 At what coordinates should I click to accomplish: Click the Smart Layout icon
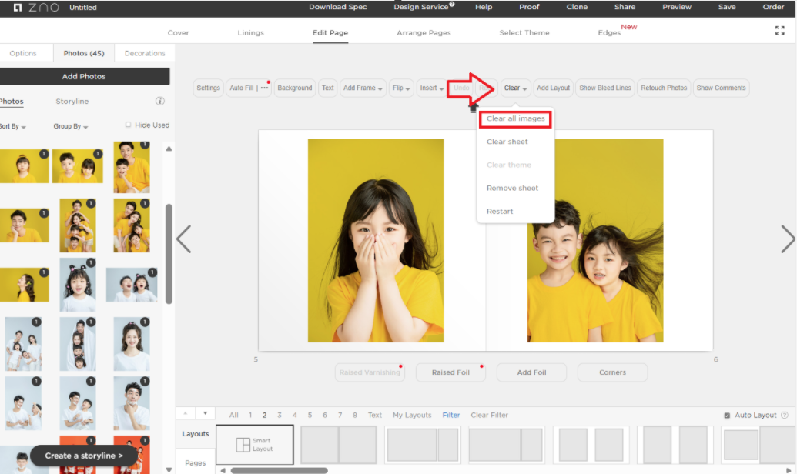click(243, 445)
